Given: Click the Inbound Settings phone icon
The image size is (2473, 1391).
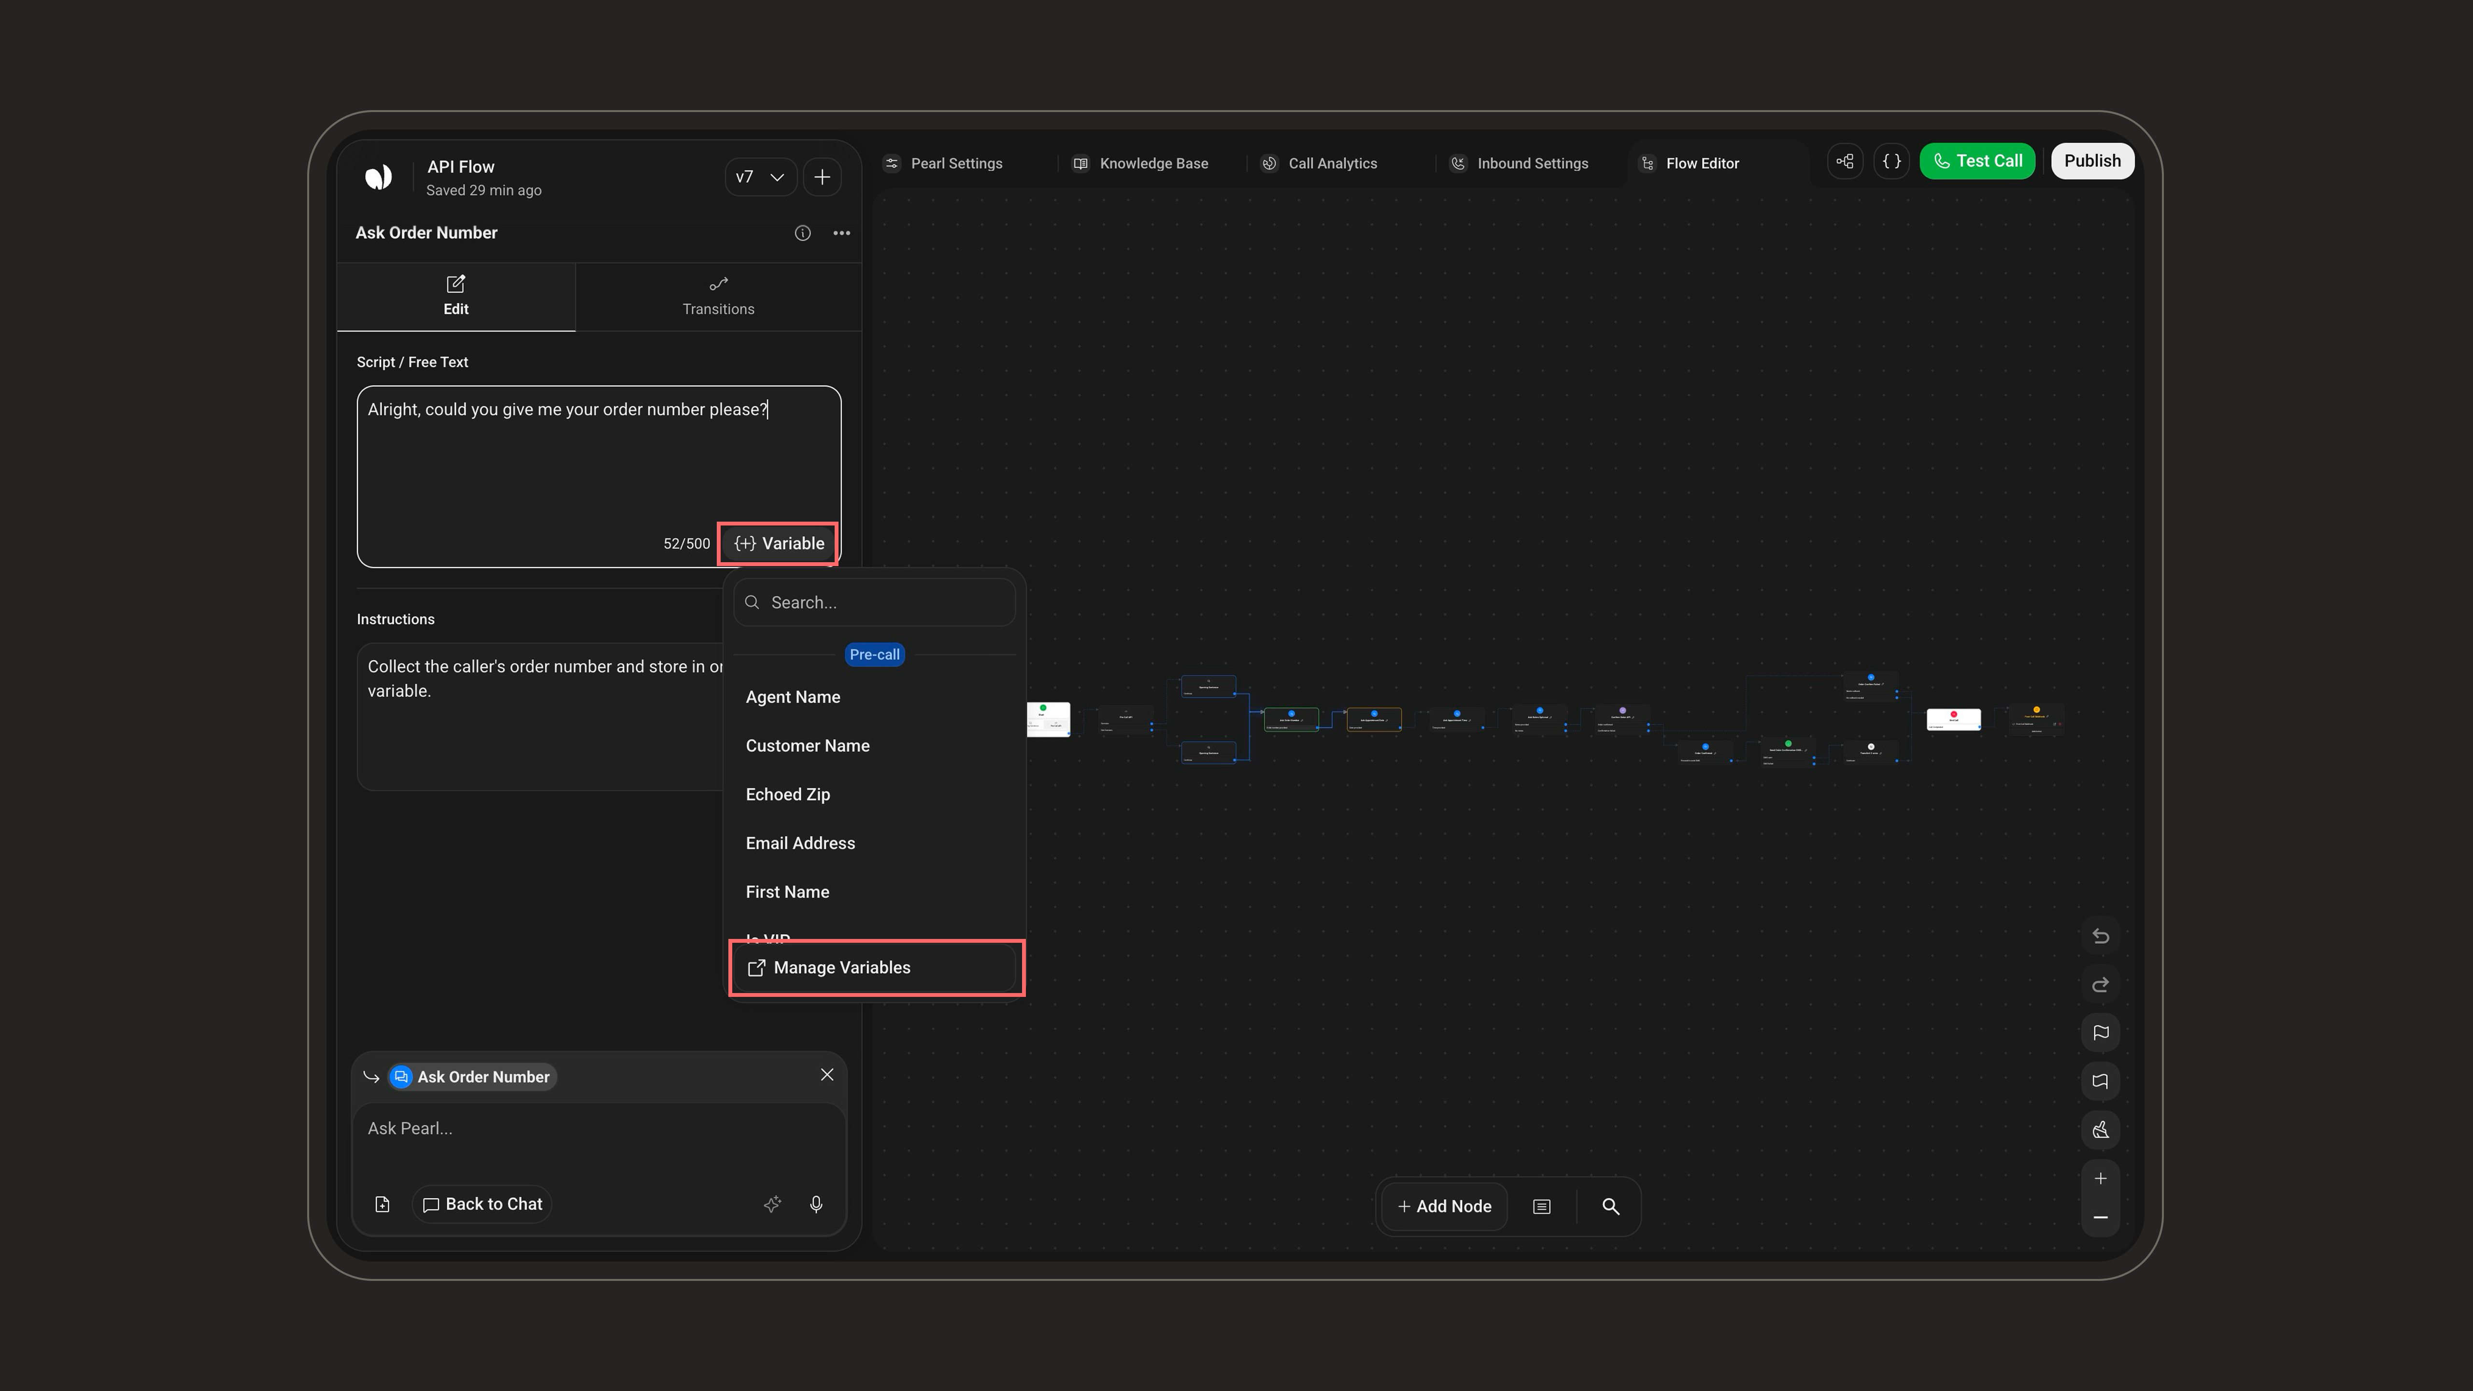Looking at the screenshot, I should tap(1457, 163).
